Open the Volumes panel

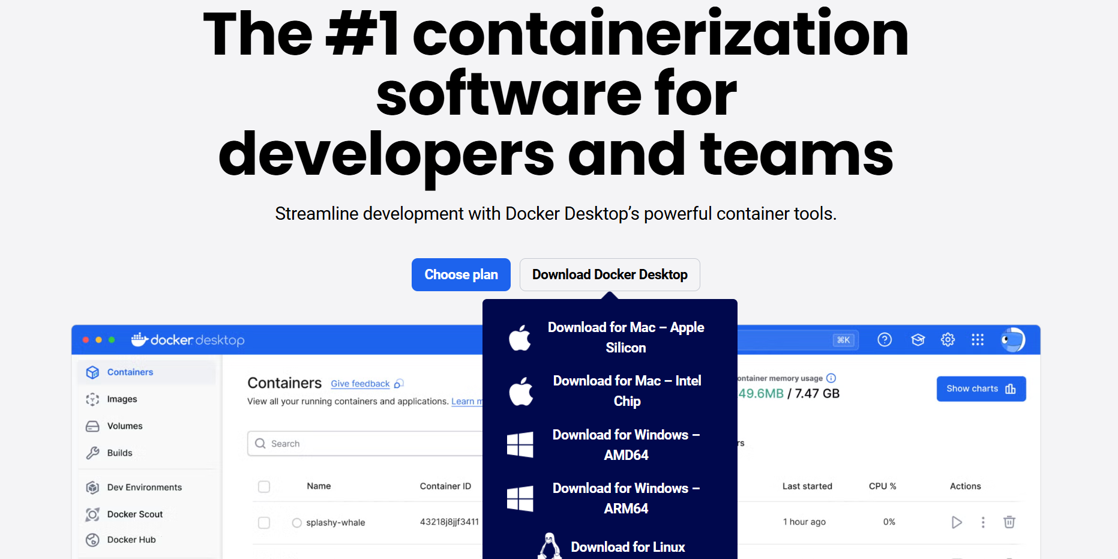124,426
